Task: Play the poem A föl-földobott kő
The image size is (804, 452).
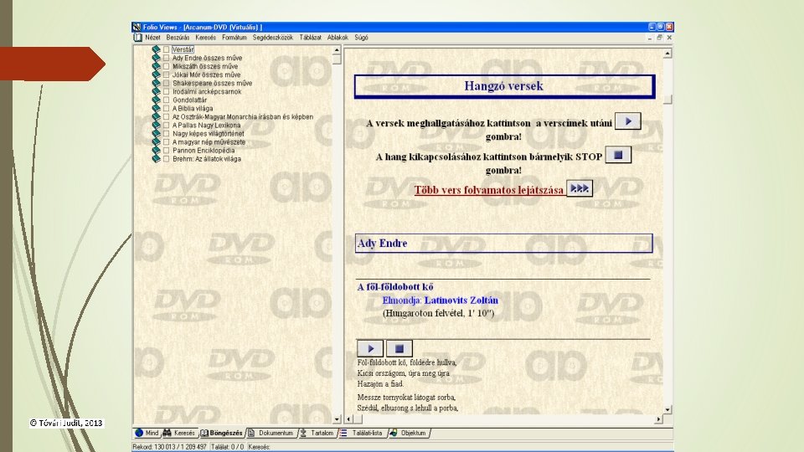Action: [369, 348]
